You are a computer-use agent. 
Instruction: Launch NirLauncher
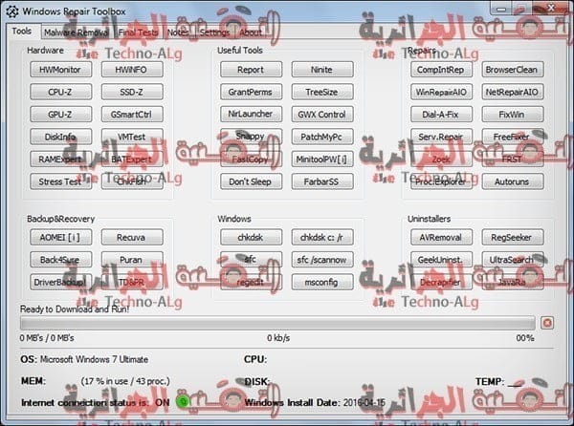[x=251, y=115]
